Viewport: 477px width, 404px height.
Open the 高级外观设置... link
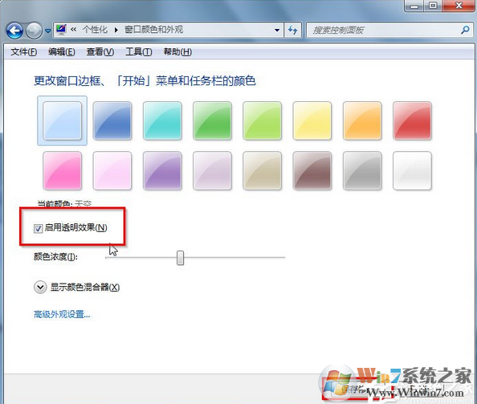(x=62, y=314)
